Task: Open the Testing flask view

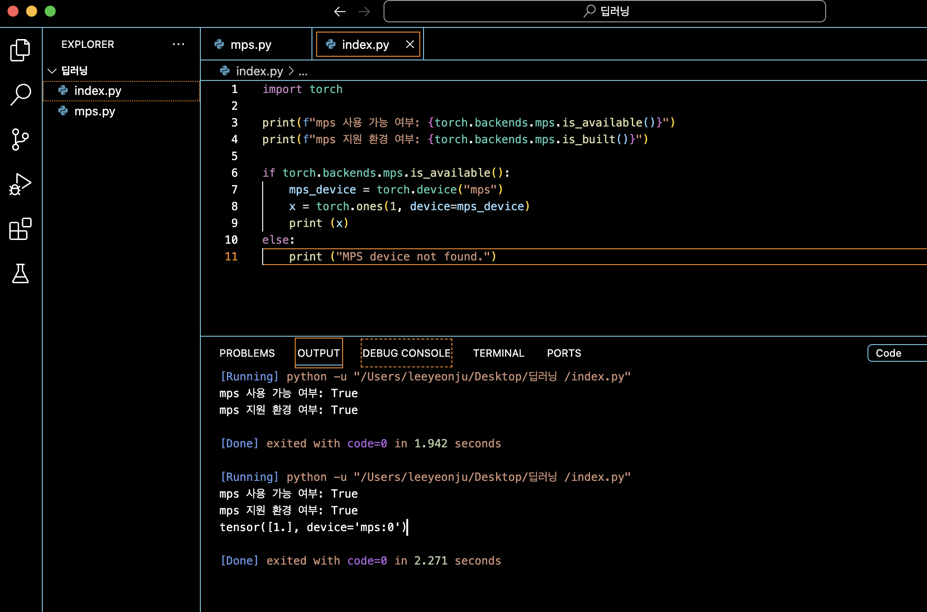Action: point(20,273)
